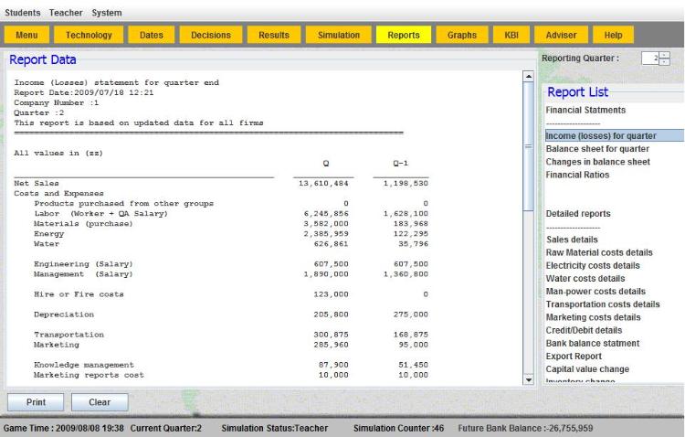Open the Financial Ratios report
The width and height of the screenshot is (685, 437).
[584, 174]
